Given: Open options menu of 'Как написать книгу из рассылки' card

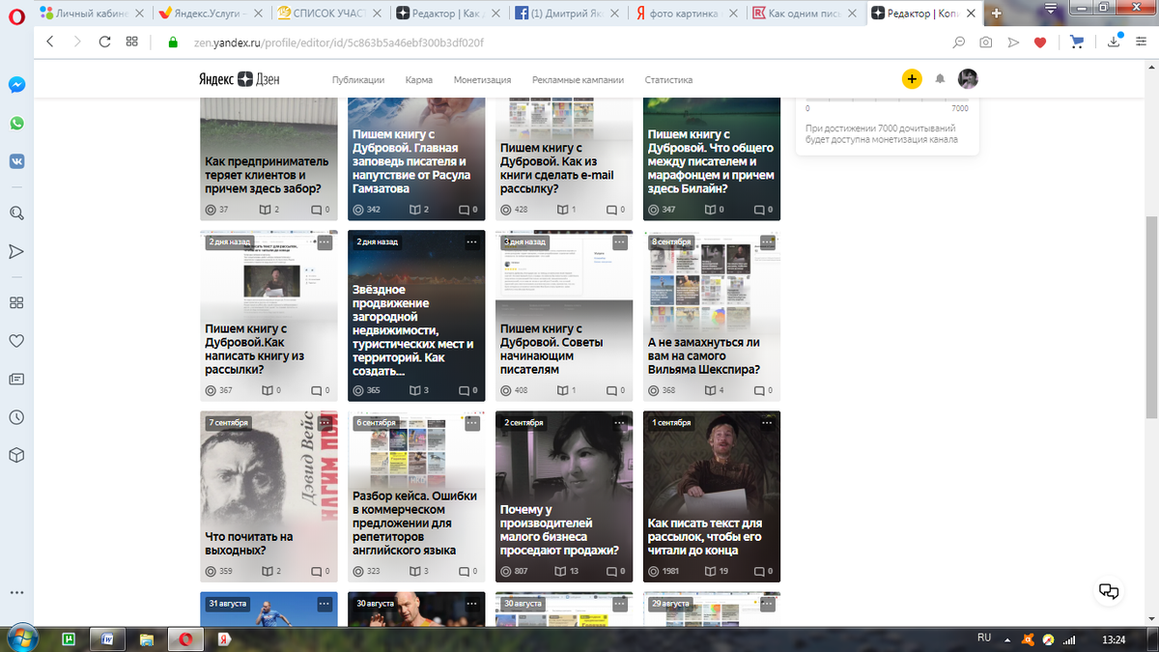Looking at the screenshot, I should tap(325, 242).
